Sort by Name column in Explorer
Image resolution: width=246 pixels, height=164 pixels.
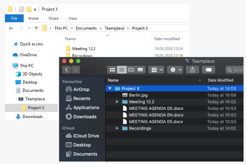click(71, 39)
